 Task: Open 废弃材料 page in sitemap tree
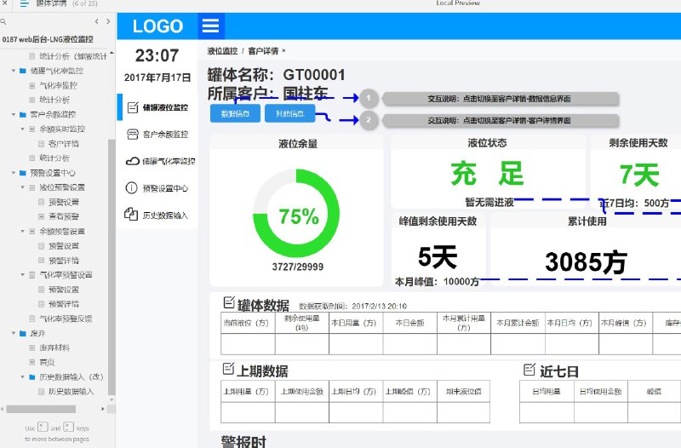54,347
